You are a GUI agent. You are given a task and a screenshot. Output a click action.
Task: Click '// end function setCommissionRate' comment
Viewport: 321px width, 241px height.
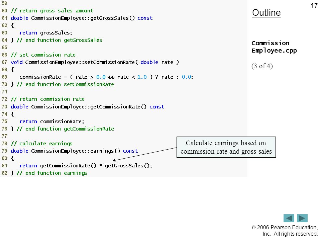(x=65, y=84)
